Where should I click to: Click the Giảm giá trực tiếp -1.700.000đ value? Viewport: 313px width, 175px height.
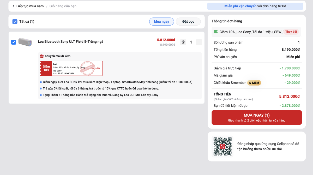(x=289, y=68)
